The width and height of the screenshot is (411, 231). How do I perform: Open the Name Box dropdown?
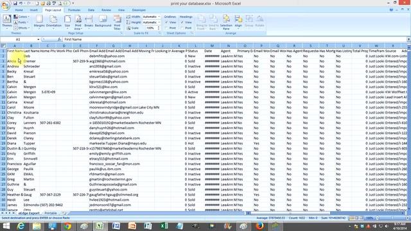point(39,39)
